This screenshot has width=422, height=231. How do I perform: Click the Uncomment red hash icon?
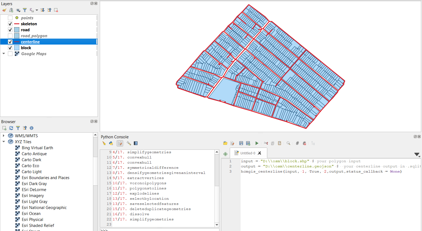click(304, 143)
